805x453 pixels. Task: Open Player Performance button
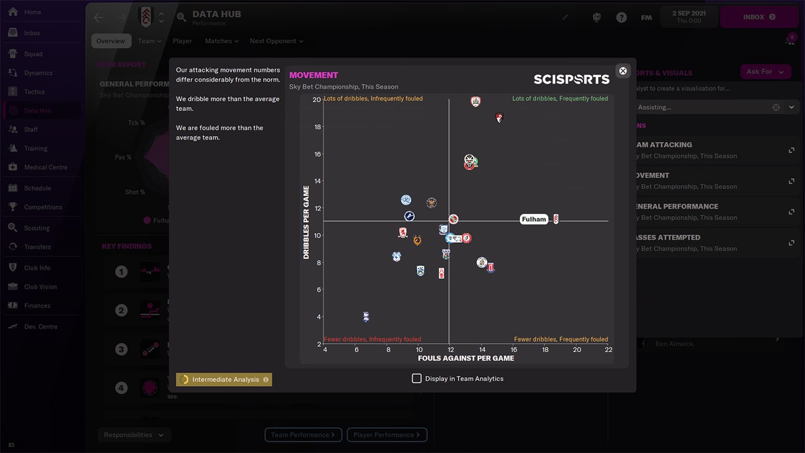pos(386,435)
